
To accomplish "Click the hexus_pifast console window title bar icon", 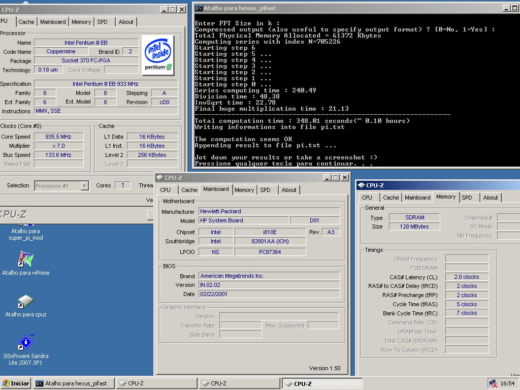I will [199, 8].
